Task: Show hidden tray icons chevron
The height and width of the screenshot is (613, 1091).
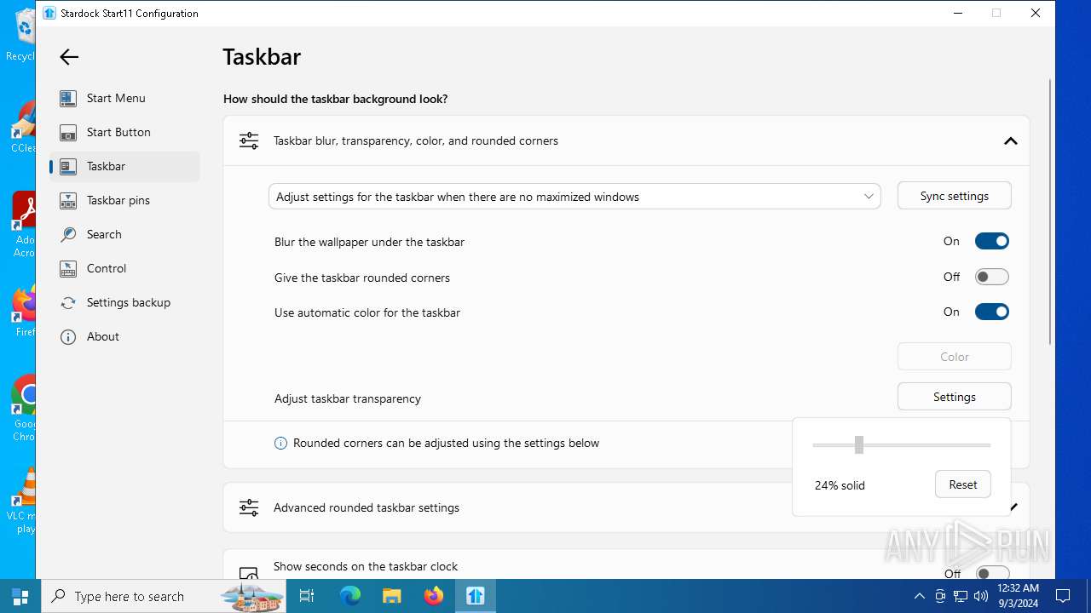Action: [919, 596]
